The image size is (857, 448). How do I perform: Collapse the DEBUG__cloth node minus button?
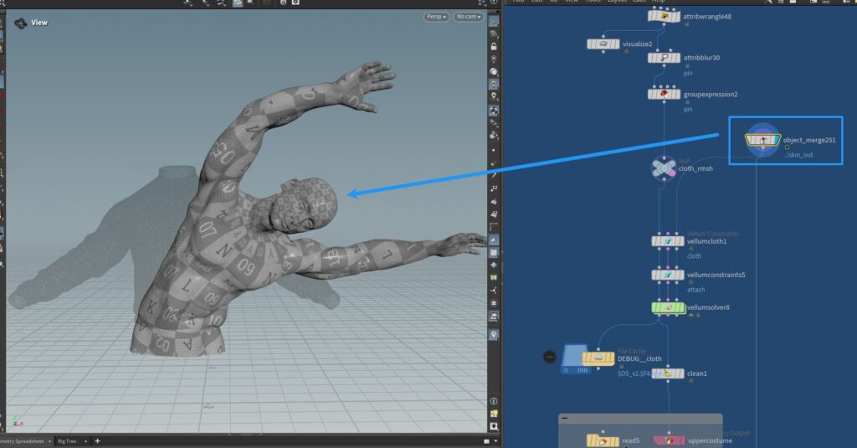[550, 357]
